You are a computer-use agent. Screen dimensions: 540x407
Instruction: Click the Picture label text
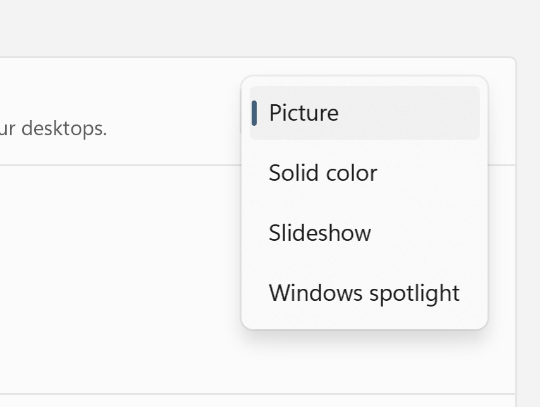(x=304, y=112)
